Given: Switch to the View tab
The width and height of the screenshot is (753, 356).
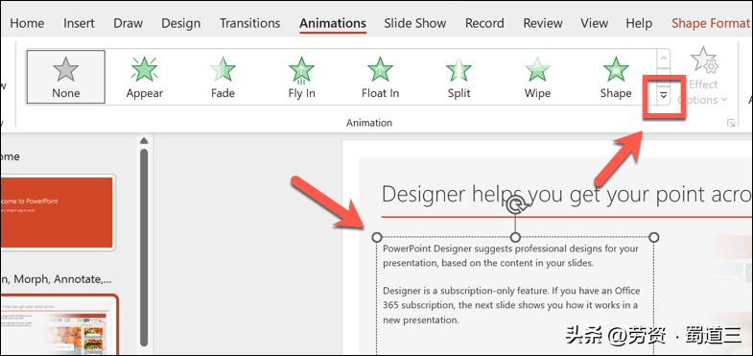Looking at the screenshot, I should (x=594, y=24).
